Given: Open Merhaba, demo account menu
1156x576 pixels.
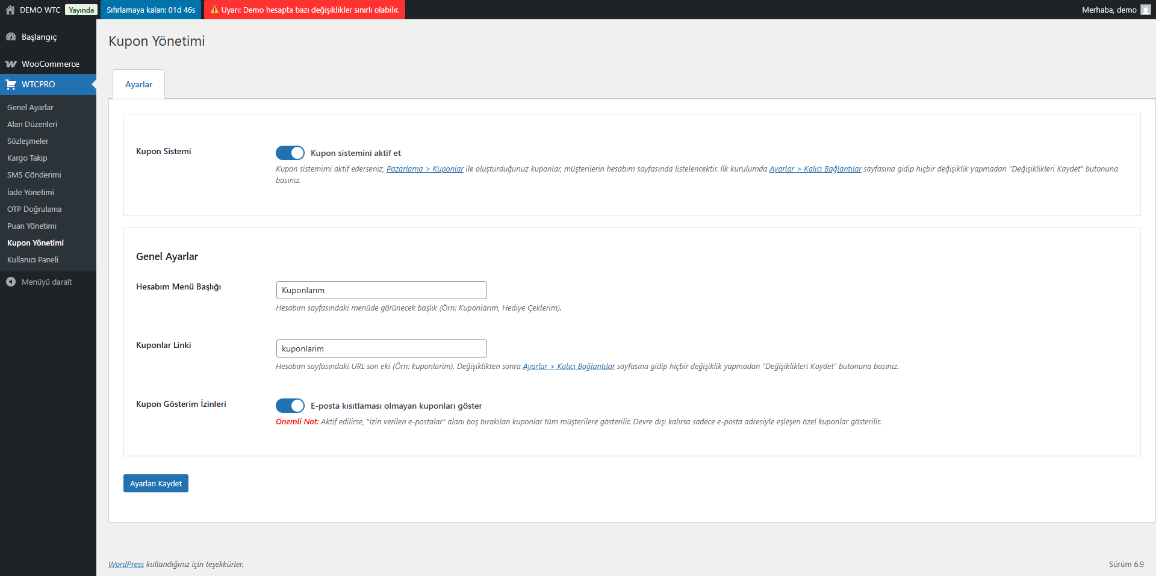Looking at the screenshot, I should 1109,10.
